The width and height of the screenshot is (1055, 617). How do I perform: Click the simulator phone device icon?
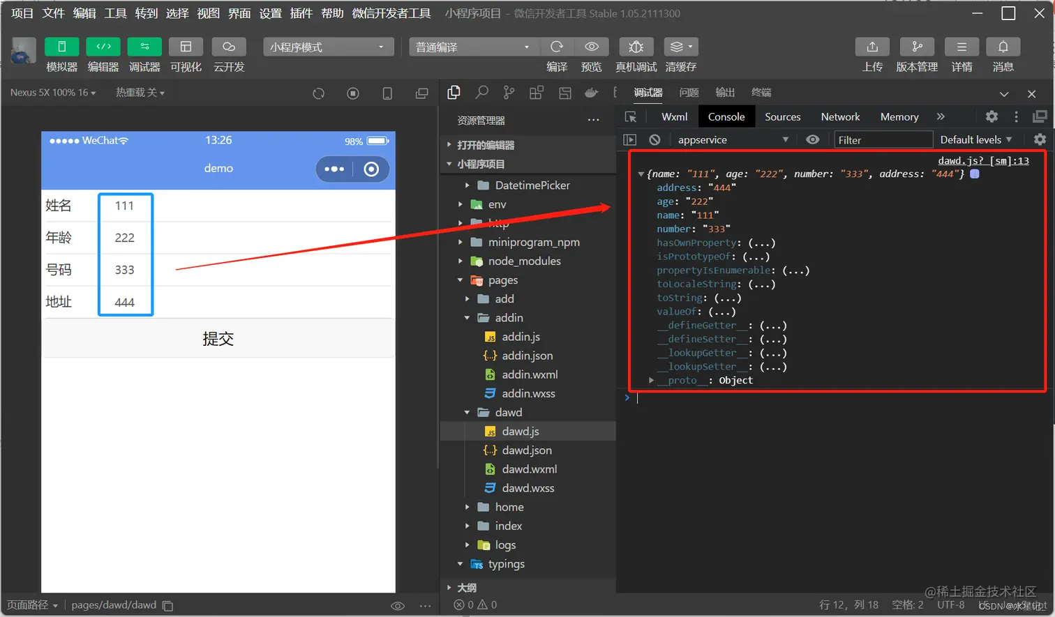387,93
